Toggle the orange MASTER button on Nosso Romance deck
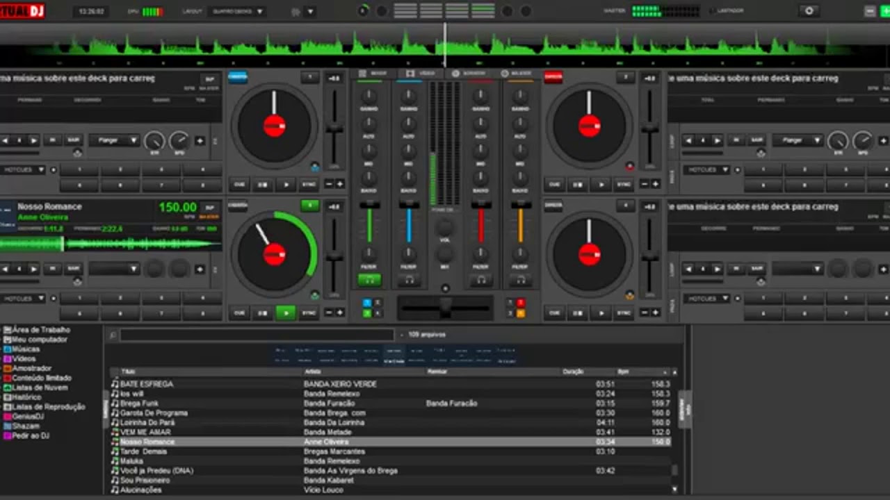This screenshot has height=500, width=890. click(209, 217)
